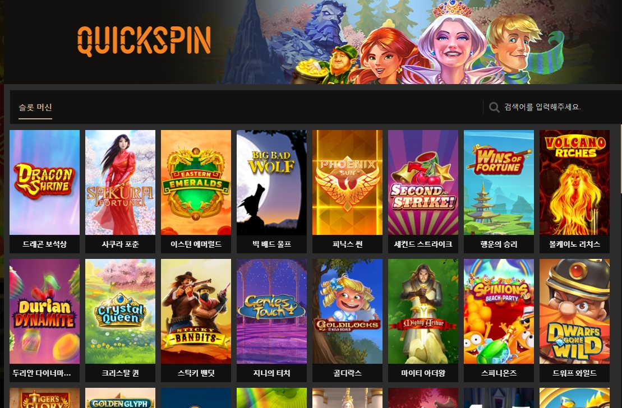Screen dimensions: 622x408
Task: Click the magnifier search icon
Action: tap(494, 107)
